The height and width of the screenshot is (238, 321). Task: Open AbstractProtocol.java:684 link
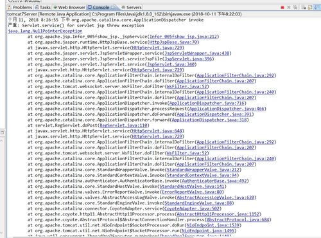[x=238, y=220]
